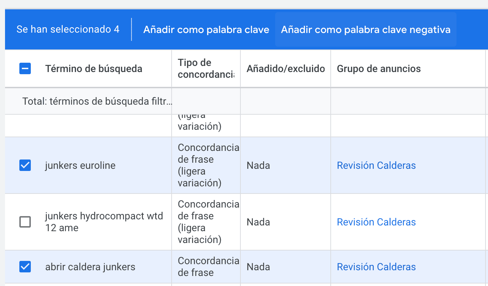Uncheck the abrir caldera junkers checkbox
Viewport: 488px width, 286px height.
point(25,267)
